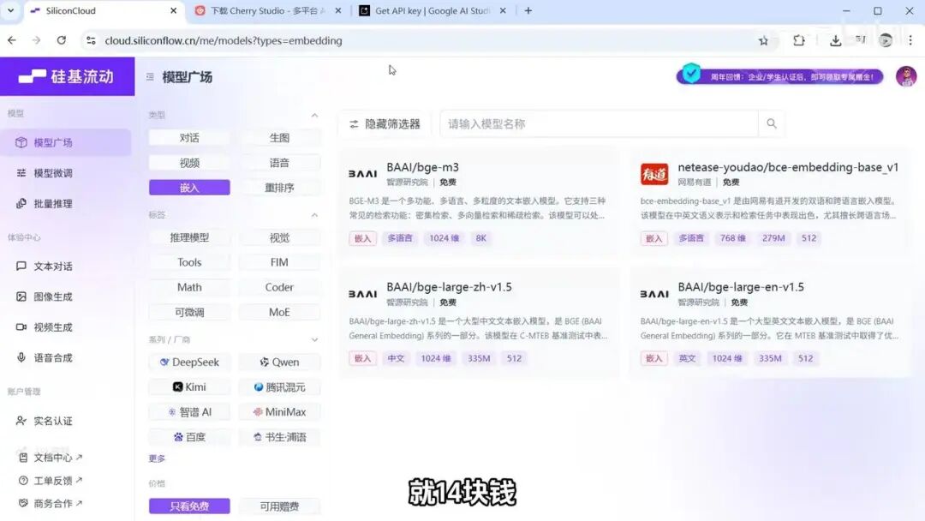Click the 有道 logo icon
925x521 pixels.
point(654,174)
